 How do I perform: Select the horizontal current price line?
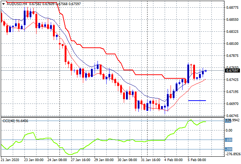click(x=113, y=71)
